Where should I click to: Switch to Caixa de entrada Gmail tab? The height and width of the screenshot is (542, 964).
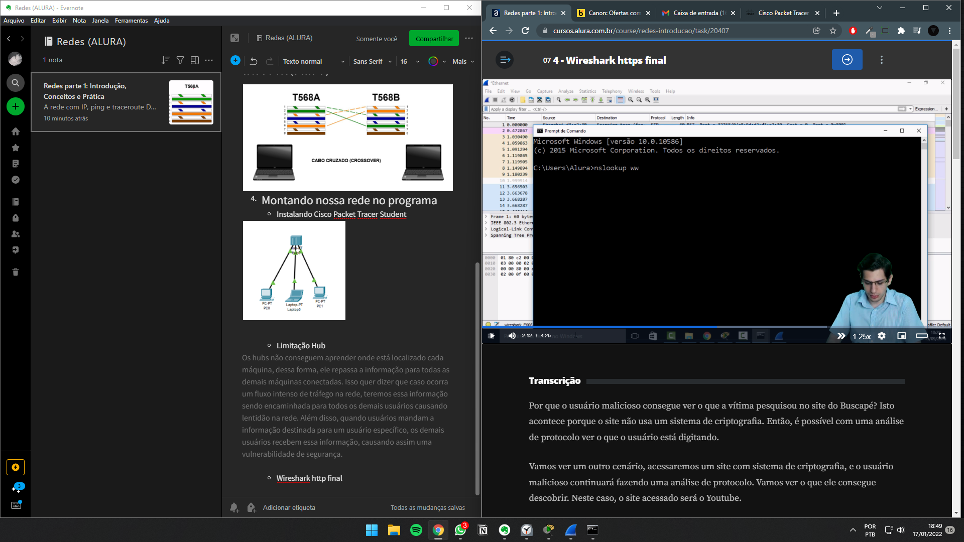coord(699,13)
